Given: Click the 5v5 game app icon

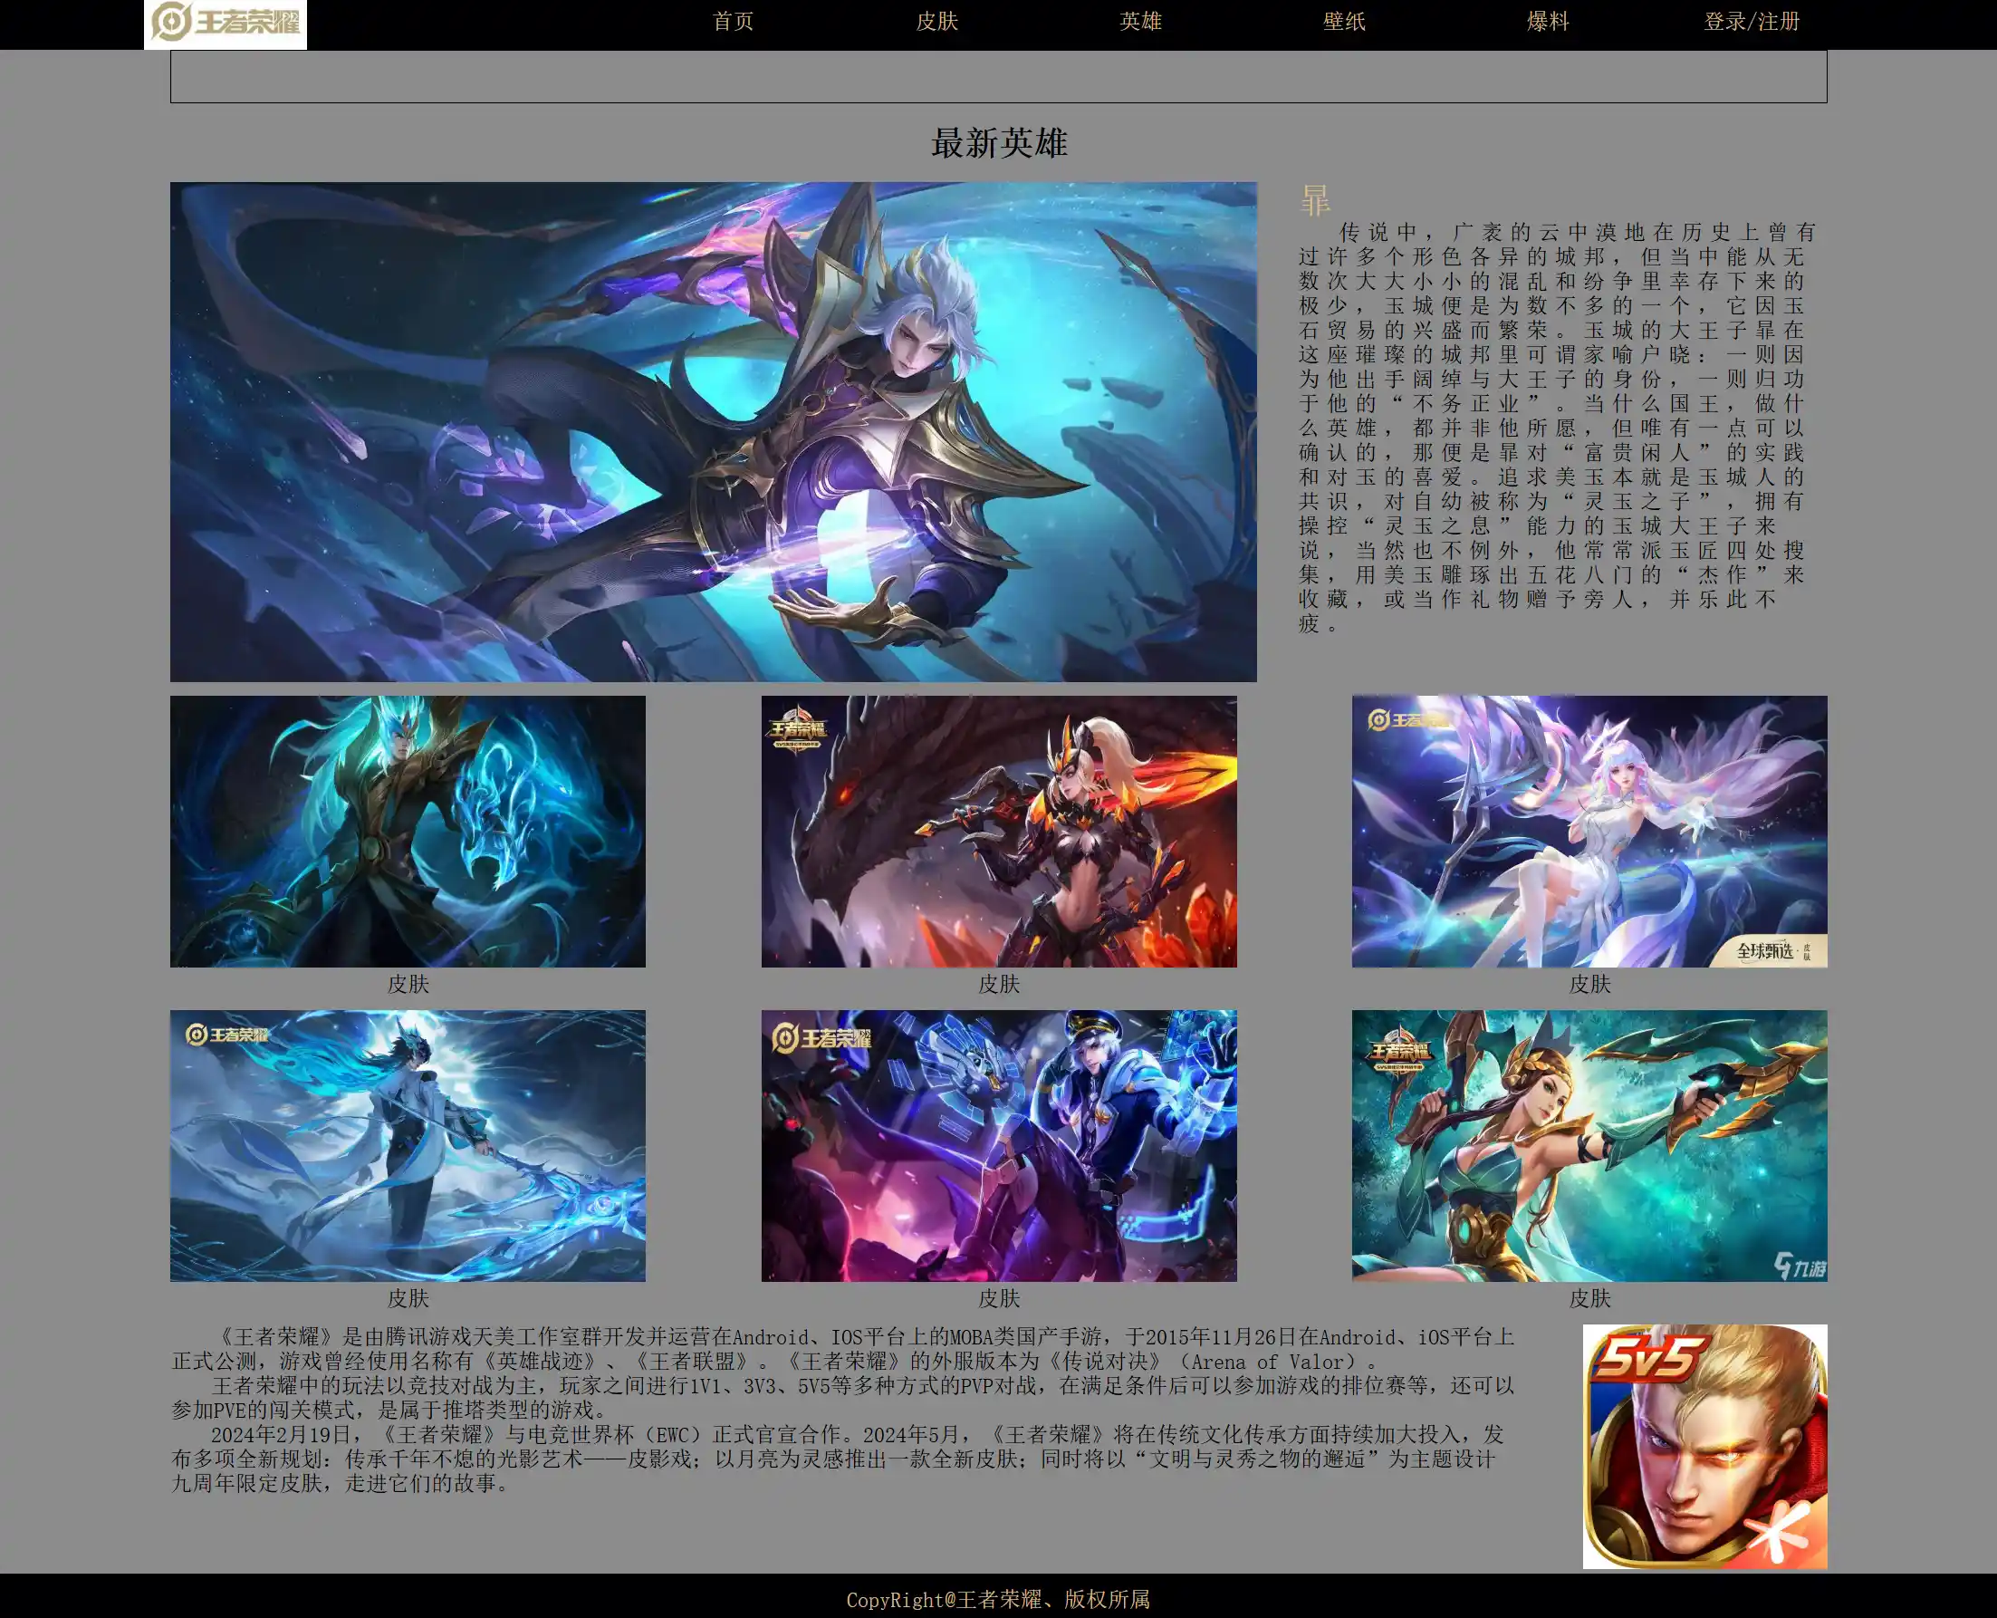Looking at the screenshot, I should 1704,1446.
